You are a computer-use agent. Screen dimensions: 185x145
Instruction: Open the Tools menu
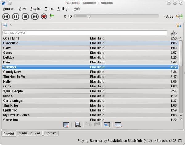point(49,9)
